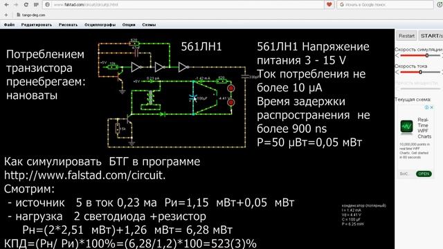Screen dimensions: 443x249
Task: Click the -1.42 mA current label
Action: pos(203,78)
